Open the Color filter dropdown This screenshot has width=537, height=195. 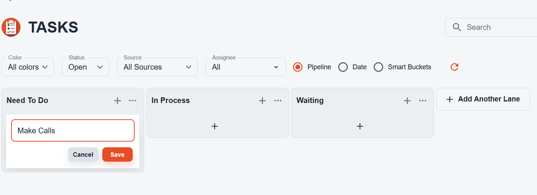[x=28, y=67]
